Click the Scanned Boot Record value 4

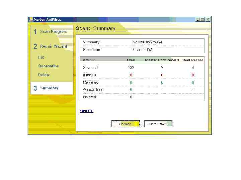[193, 68]
